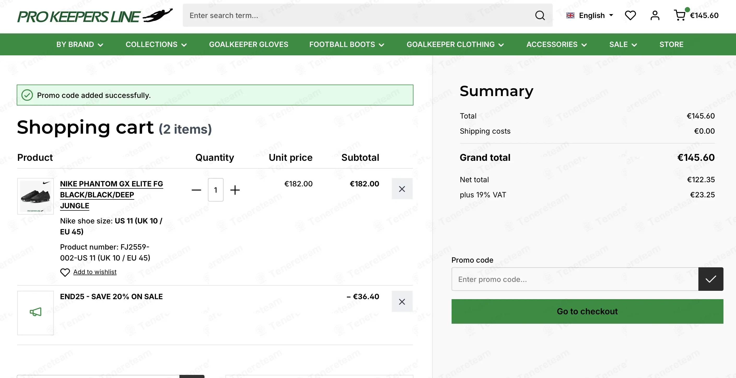
Task: Click the 'Product number: FJ2559-002' text
Action: click(105, 252)
